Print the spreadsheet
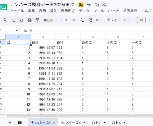Image resolution: width=153 pixels, height=126 pixels. (x=29, y=20)
